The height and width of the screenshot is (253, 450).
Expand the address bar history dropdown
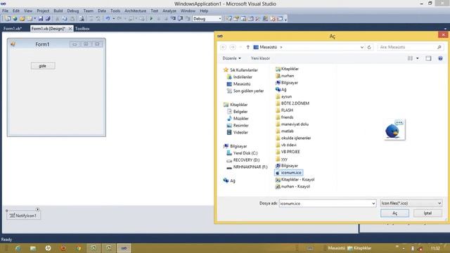tap(362, 47)
